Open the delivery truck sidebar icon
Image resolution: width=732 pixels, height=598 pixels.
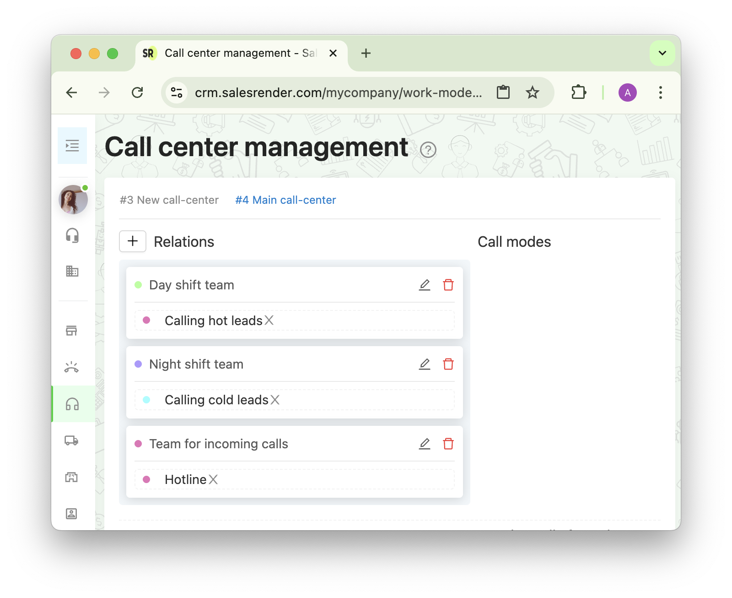click(71, 440)
